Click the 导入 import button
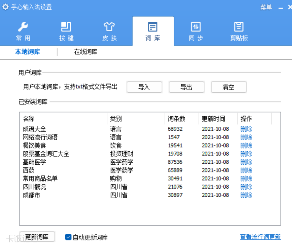Screen dimensions: 292x246 click(x=144, y=87)
